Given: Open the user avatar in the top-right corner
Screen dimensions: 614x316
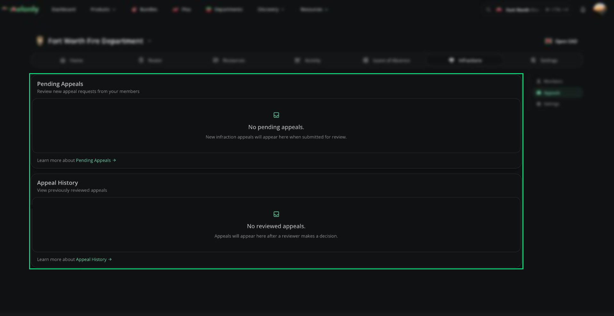Looking at the screenshot, I should (600, 9).
